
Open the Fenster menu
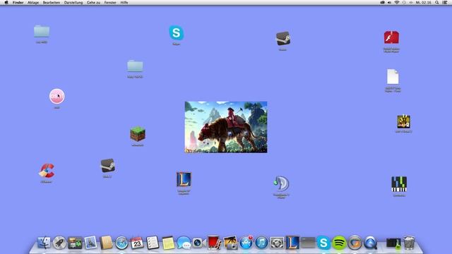pyautogui.click(x=110, y=2)
